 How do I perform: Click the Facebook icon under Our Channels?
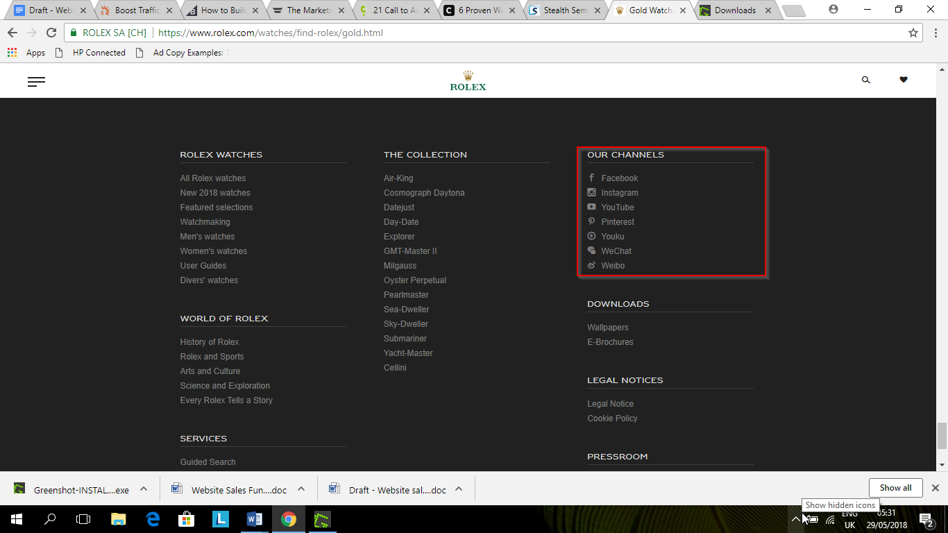591,178
